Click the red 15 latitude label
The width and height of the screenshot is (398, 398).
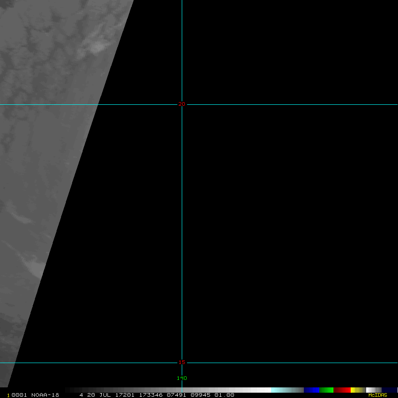(181, 363)
